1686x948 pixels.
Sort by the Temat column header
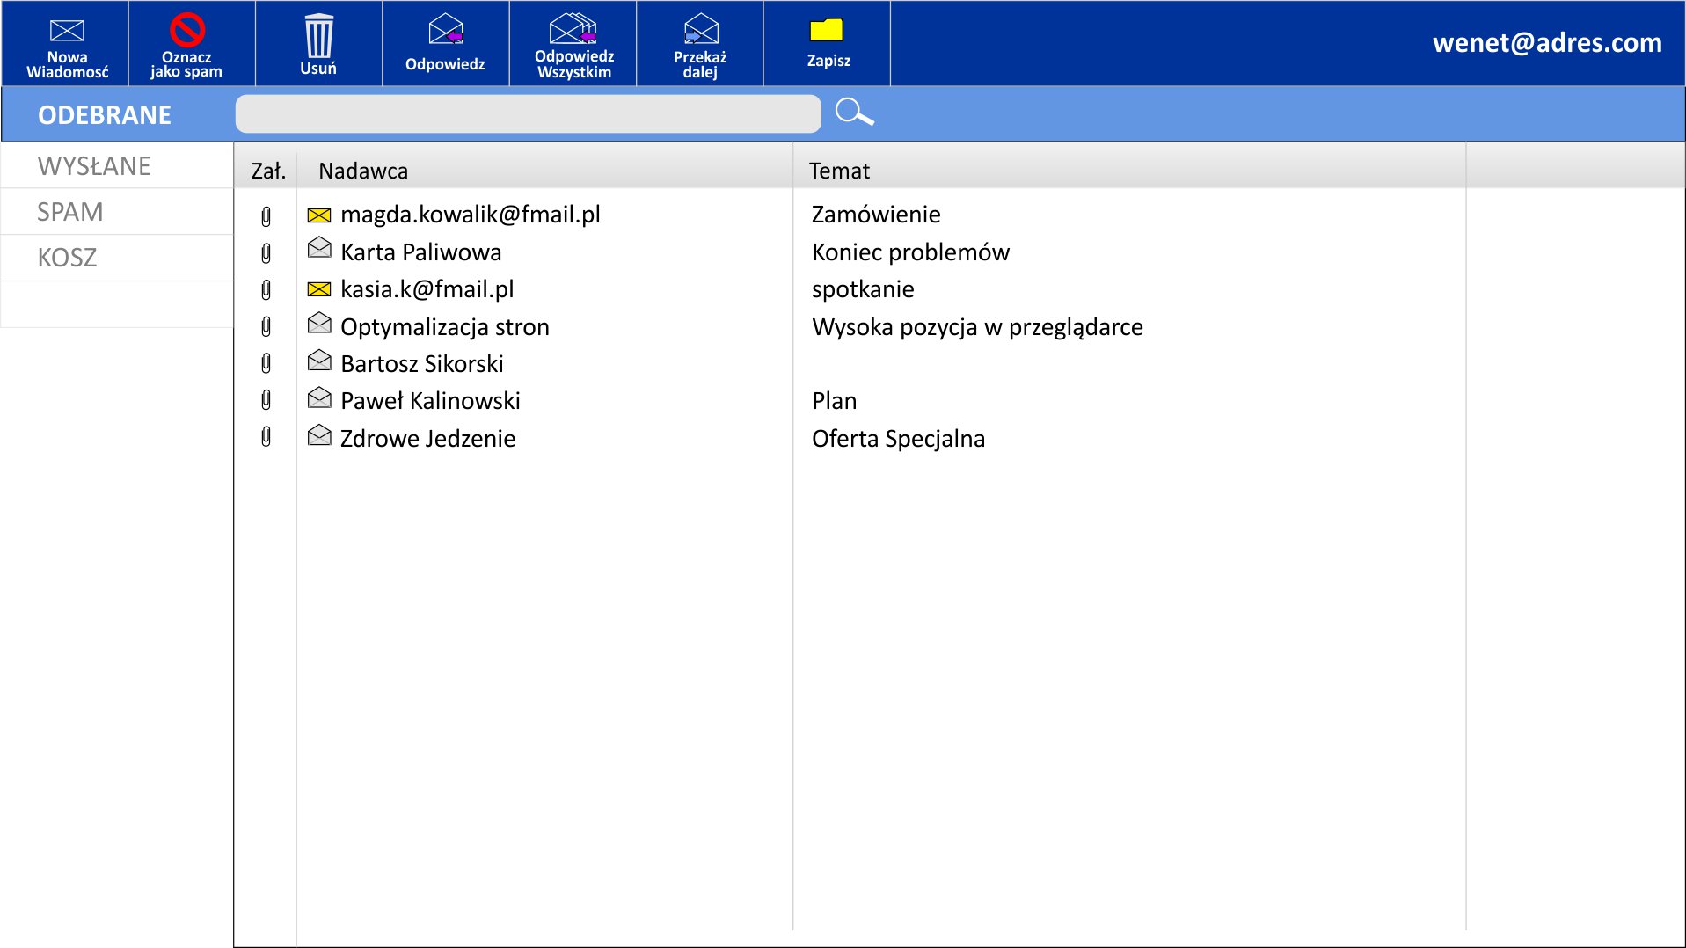pos(839,171)
